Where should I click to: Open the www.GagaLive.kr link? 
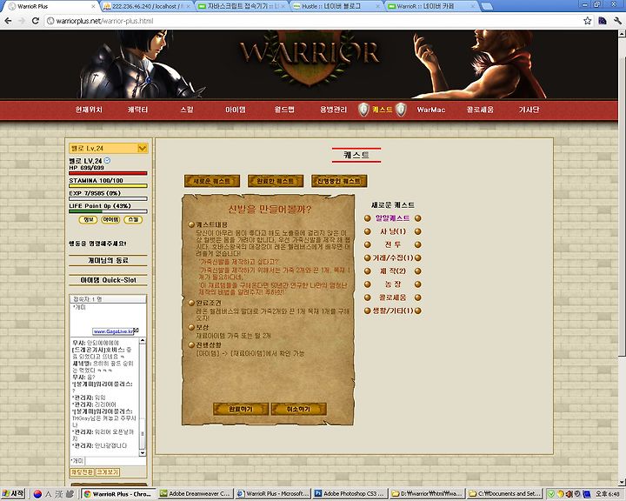(x=113, y=331)
